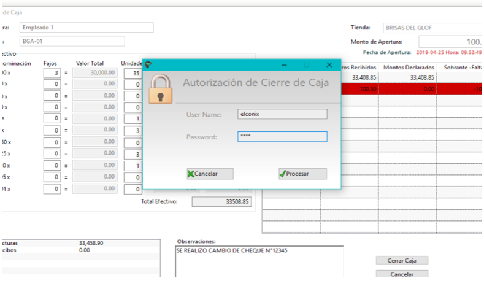The height and width of the screenshot is (286, 484).
Task: Click the Cancelar button in authorization dialog
Action: coord(210,174)
